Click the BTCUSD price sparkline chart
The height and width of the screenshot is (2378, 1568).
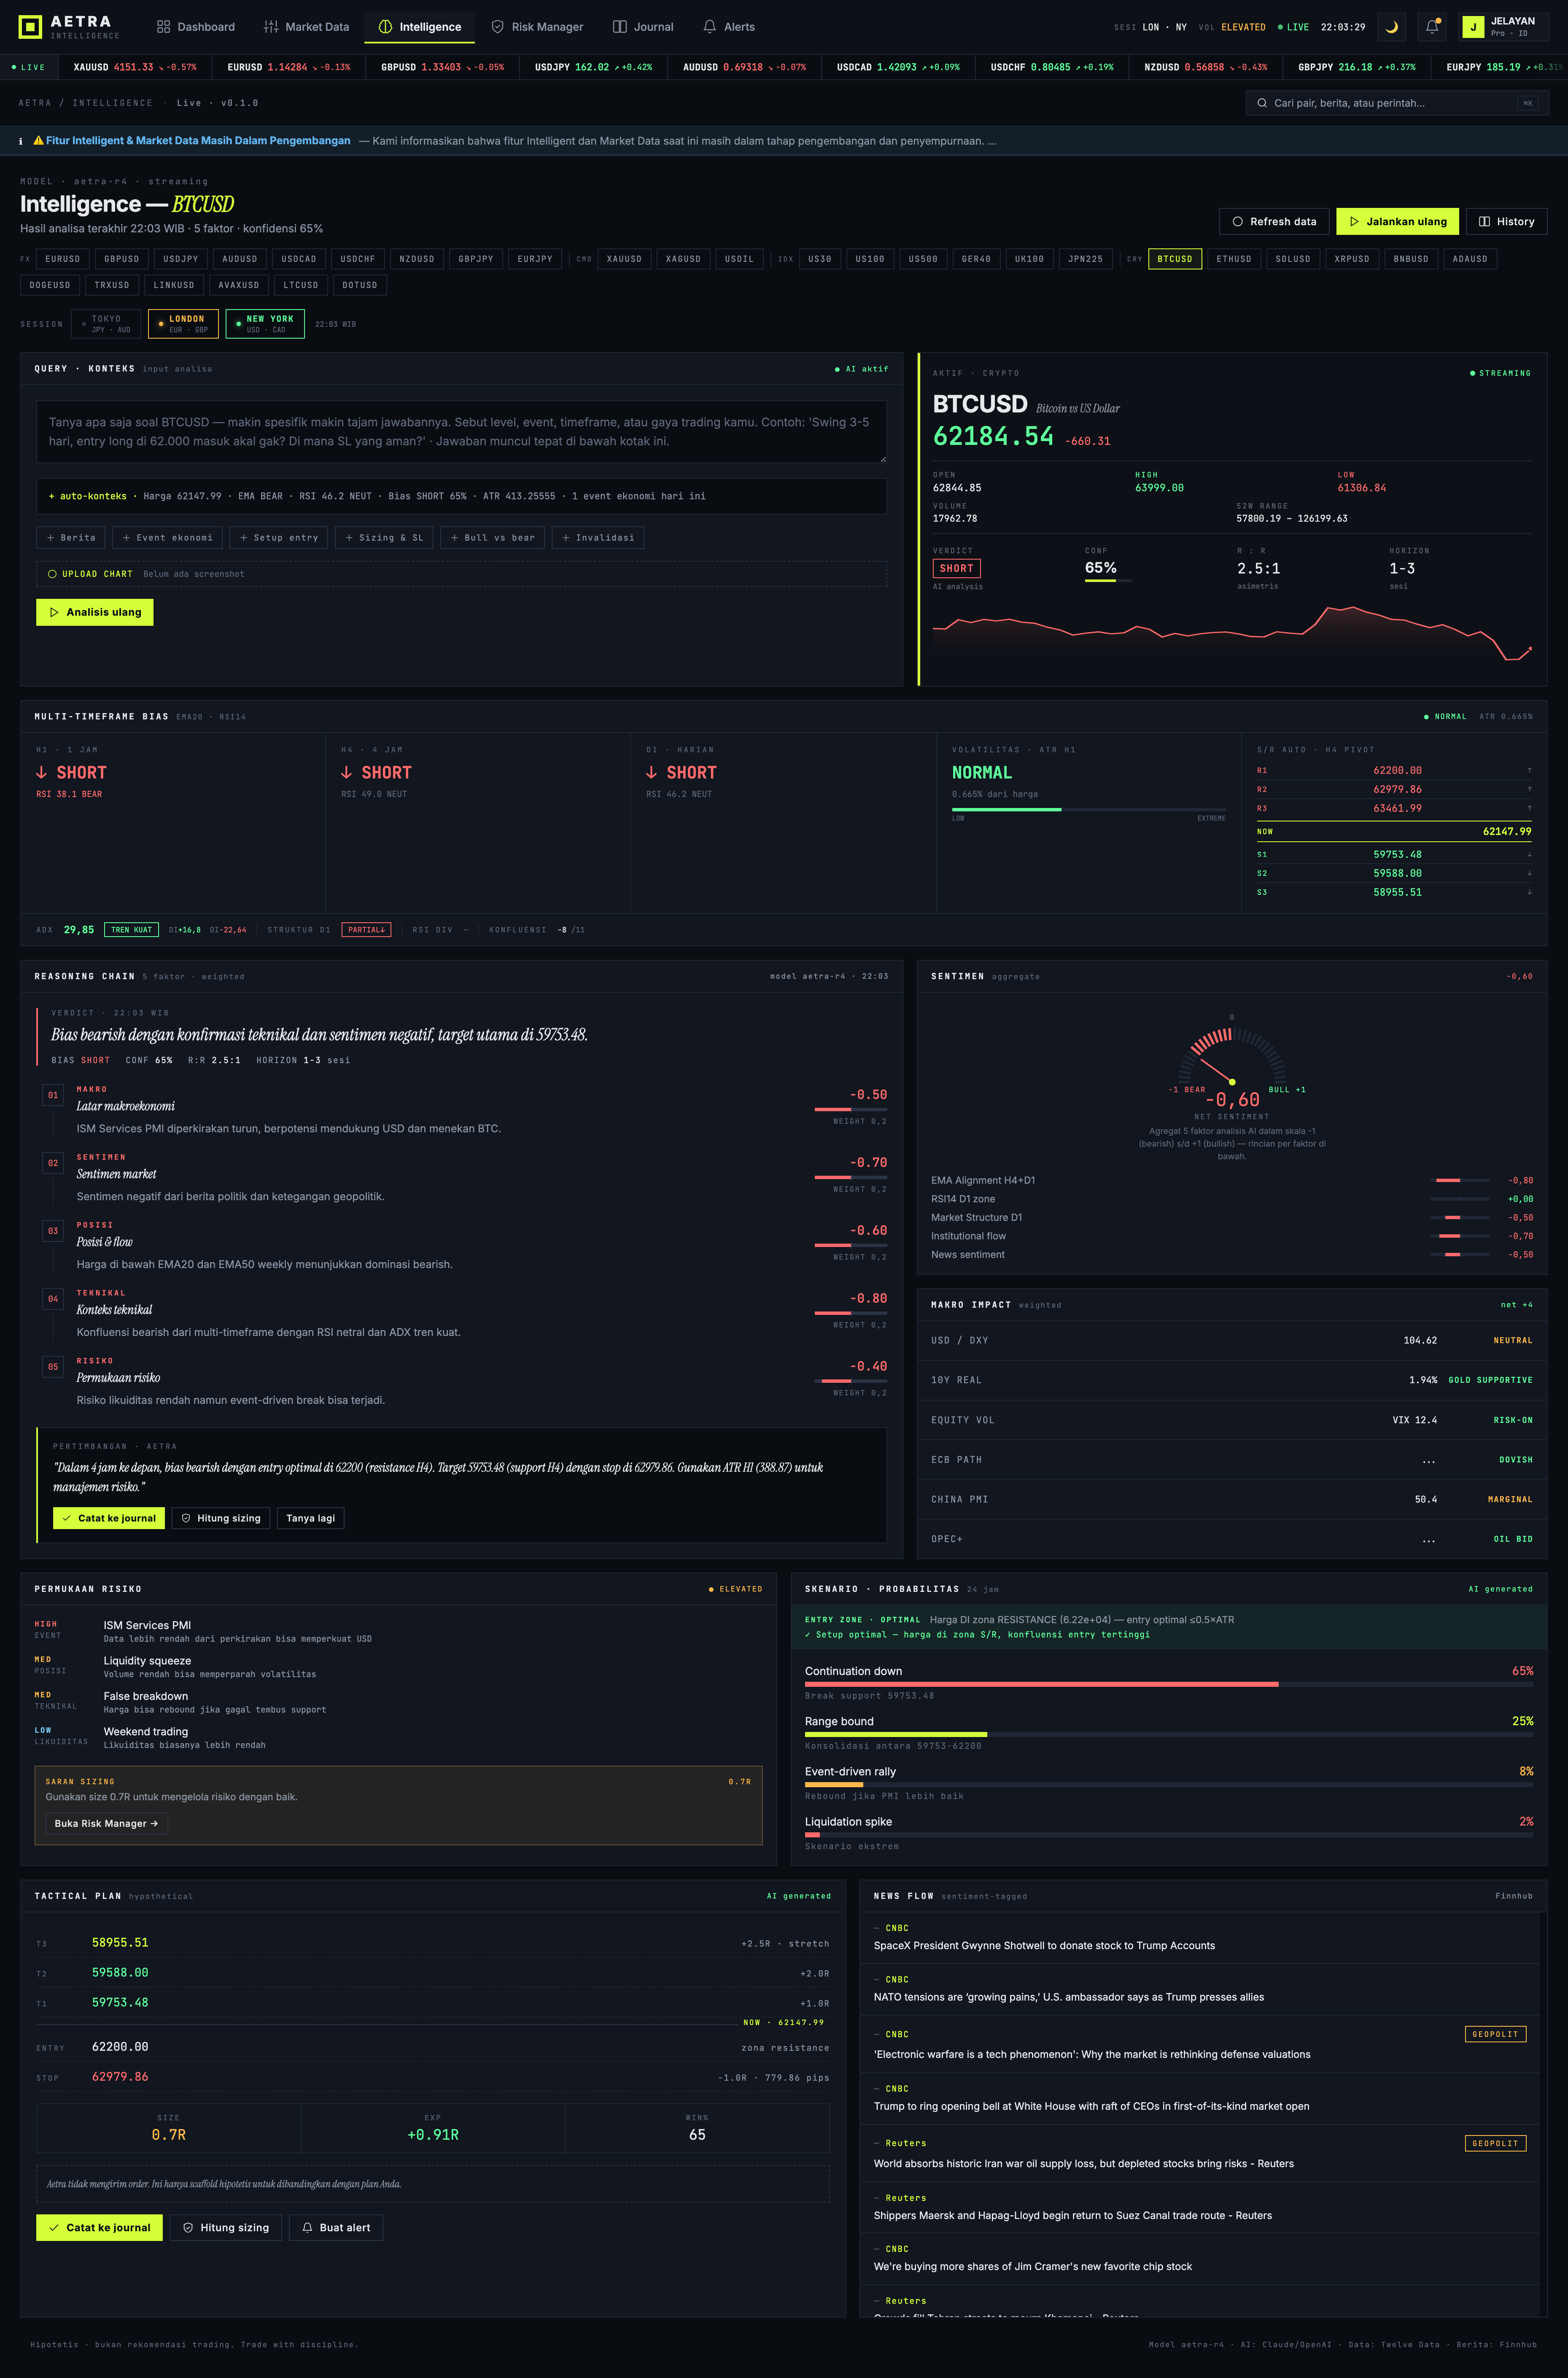click(x=1232, y=633)
